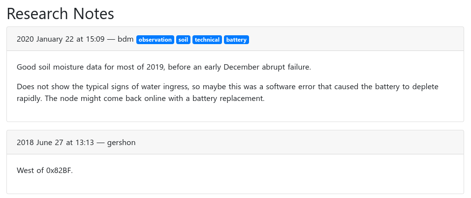Click the phrase 'water ingress' in the note
Image resolution: width=471 pixels, height=198 pixels.
click(x=165, y=87)
